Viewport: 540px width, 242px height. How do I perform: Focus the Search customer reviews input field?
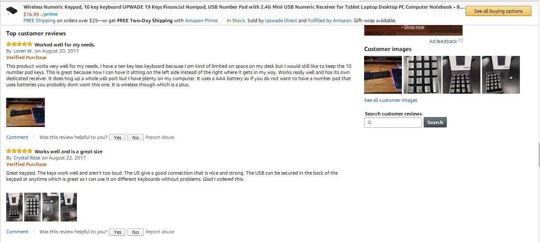pos(393,122)
